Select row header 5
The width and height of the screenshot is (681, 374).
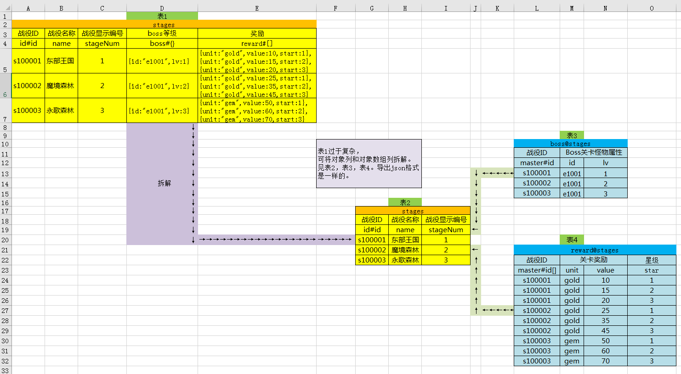(x=5, y=61)
